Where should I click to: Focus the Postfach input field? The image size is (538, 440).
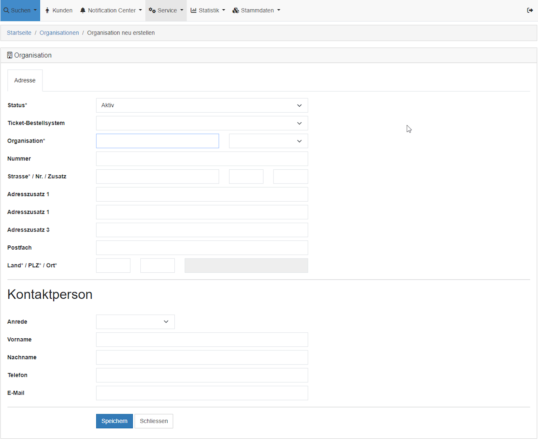pos(202,248)
